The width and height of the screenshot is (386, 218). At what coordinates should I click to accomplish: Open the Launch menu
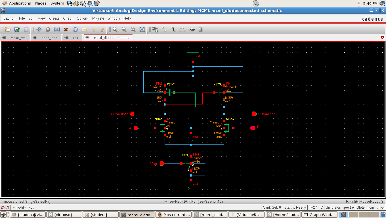point(9,18)
